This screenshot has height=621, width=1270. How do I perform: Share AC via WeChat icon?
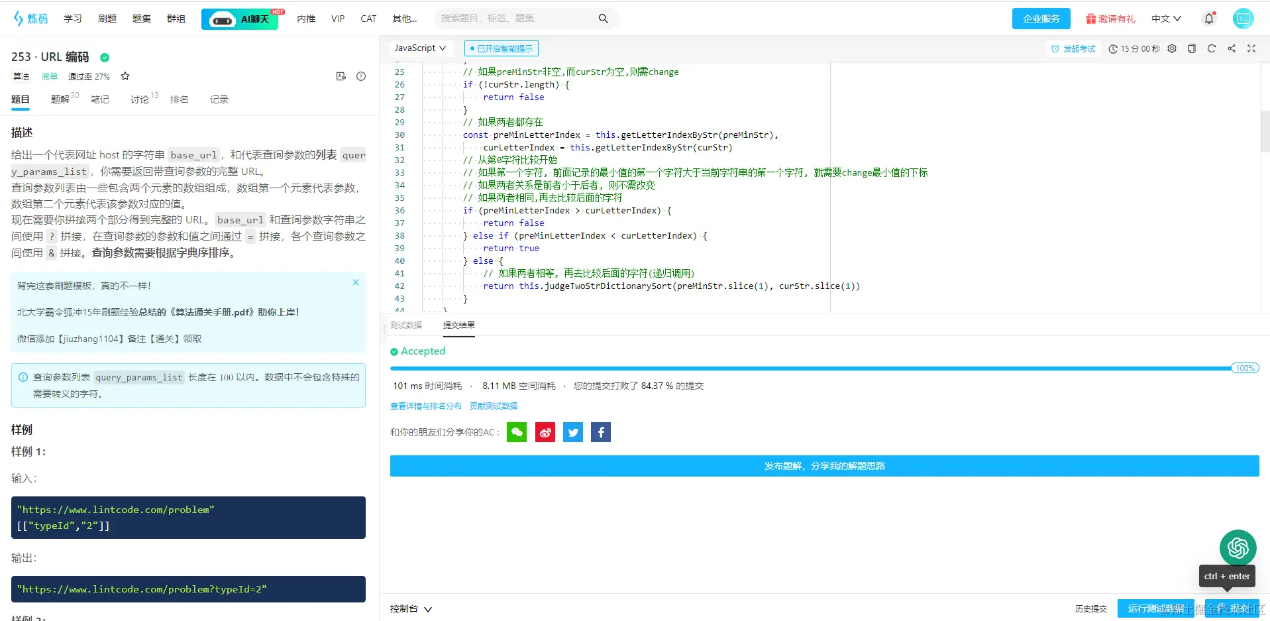[x=517, y=432]
